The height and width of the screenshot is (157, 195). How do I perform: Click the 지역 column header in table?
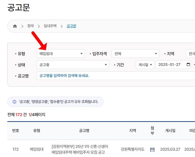(x=132, y=130)
